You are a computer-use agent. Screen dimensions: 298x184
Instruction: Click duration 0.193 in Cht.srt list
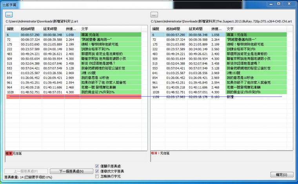(215, 97)
